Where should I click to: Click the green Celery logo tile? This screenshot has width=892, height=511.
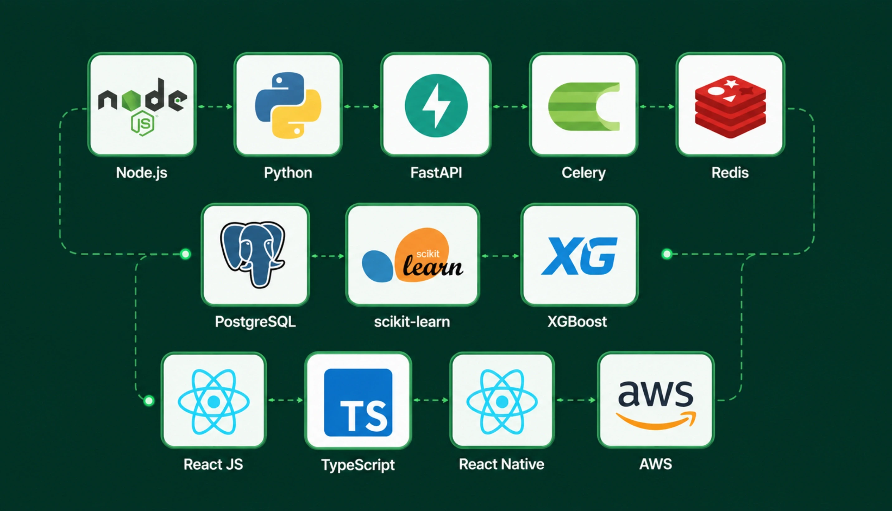tap(584, 105)
